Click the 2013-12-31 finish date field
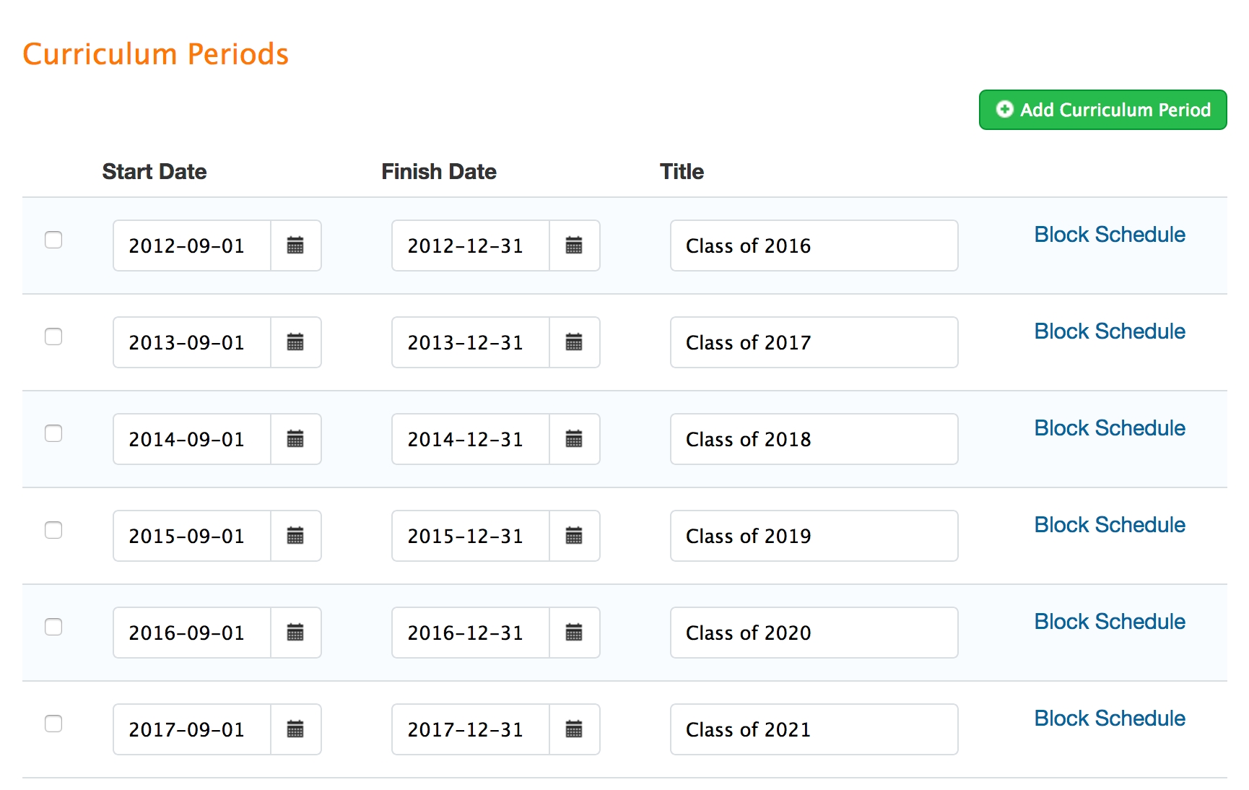1249x790 pixels. tap(471, 342)
